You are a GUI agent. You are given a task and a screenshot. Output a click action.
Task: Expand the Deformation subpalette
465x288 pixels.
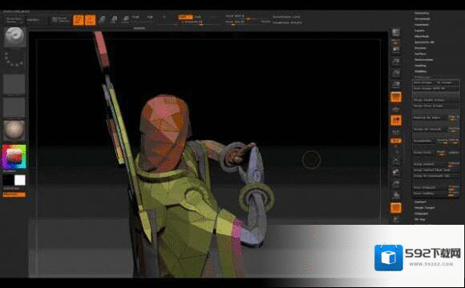click(x=424, y=59)
